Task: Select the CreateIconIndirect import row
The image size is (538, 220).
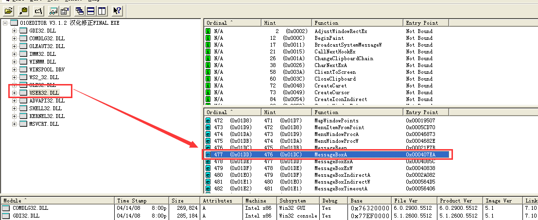Action: pos(327,100)
